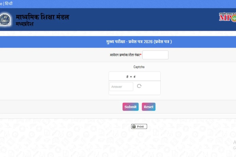
Task: Click the मध्यप्रदेश subtitle in header
Action: [25, 24]
